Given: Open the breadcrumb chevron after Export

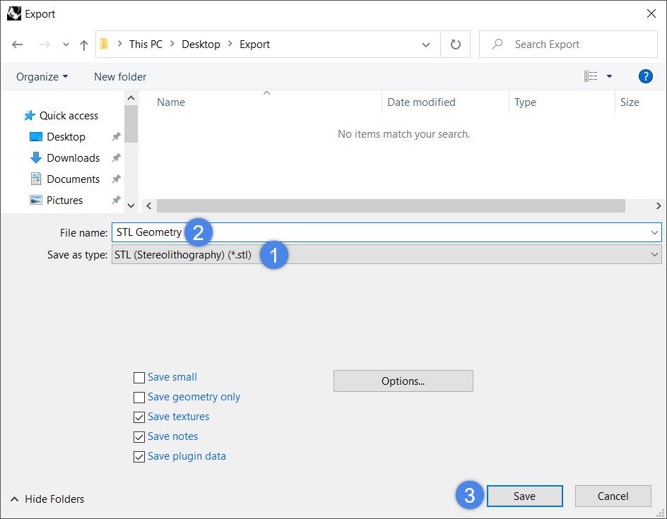Looking at the screenshot, I should 427,44.
